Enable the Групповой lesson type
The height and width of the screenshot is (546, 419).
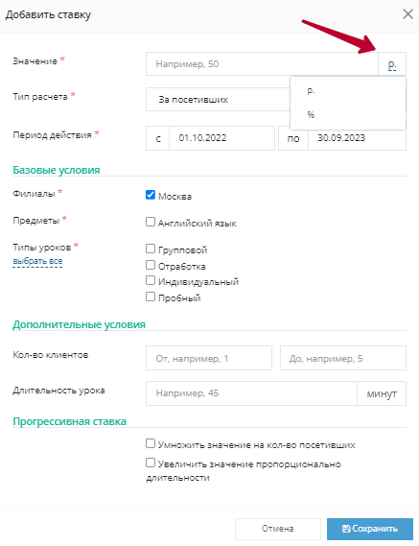[151, 249]
